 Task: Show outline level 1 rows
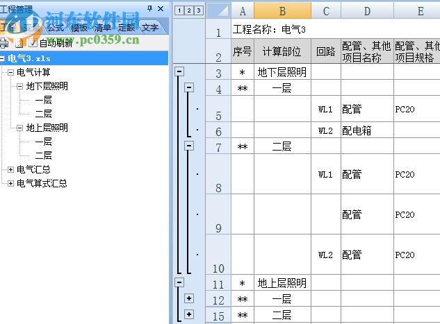pyautogui.click(x=179, y=11)
